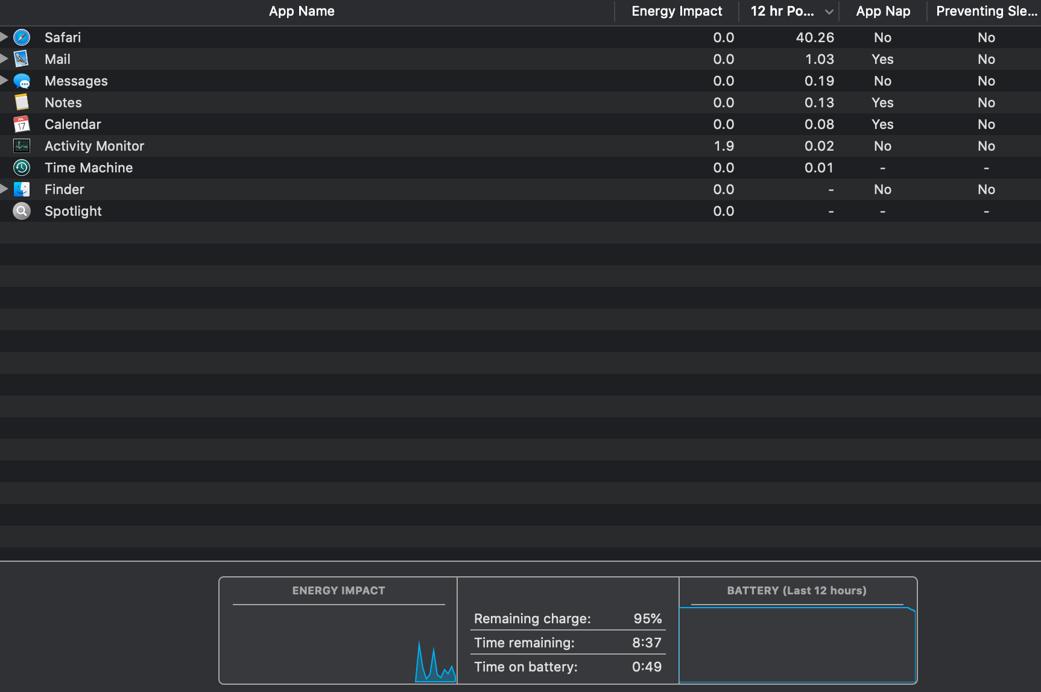1041x692 pixels.
Task: Click Activity Monitor's 1.9 energy impact
Action: [724, 146]
